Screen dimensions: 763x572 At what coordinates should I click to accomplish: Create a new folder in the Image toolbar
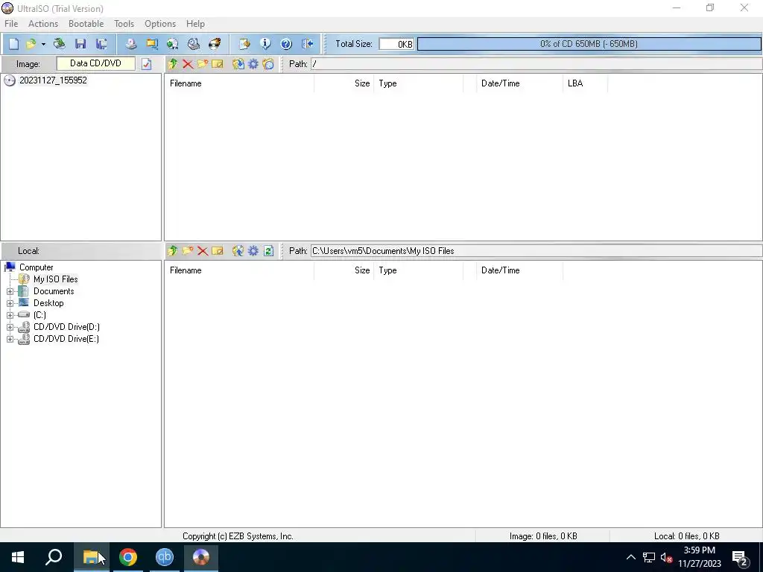[203, 64]
